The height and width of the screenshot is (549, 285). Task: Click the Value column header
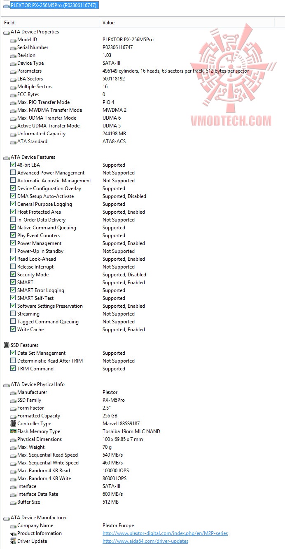(x=109, y=23)
